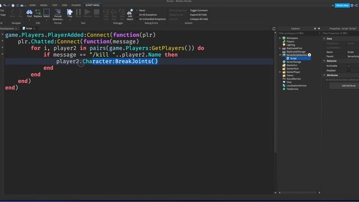Click the Back navigation arrow
Viewport: 359px width, 202px height.
[x=12, y=13]
